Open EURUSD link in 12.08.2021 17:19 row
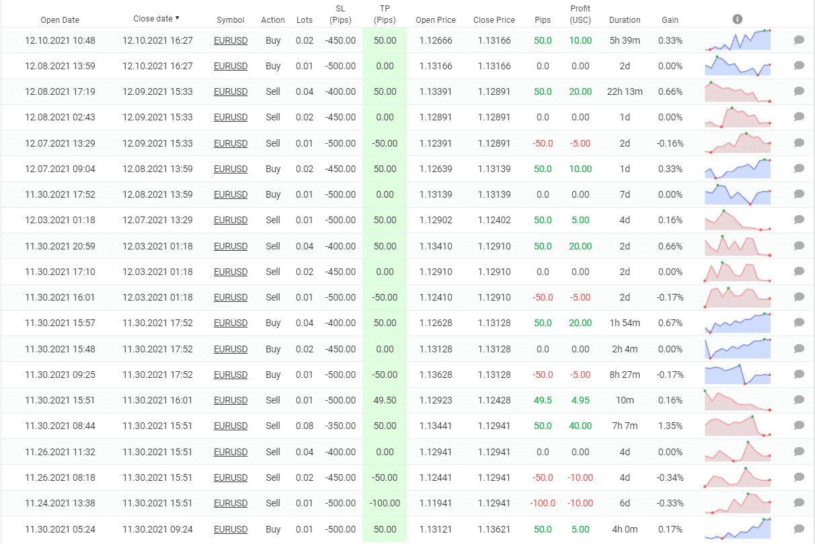815x544 pixels. tap(231, 91)
